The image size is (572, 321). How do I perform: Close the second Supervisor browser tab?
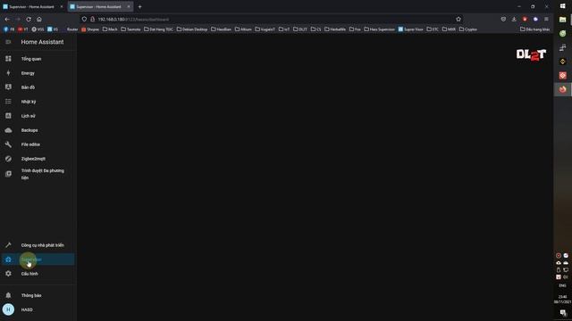tap(129, 6)
